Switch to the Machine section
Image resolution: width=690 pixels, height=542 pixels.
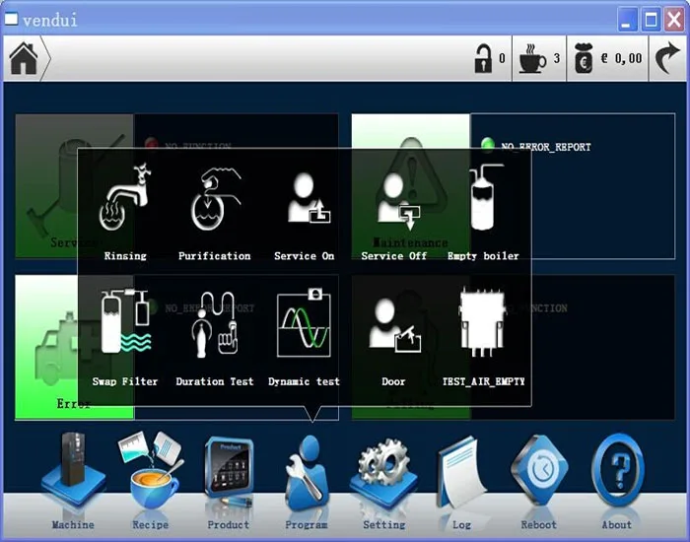coord(73,474)
